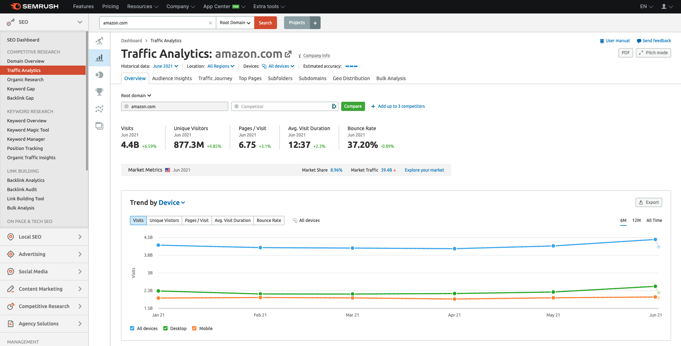Click the scatter graph icon in side rail
Viewport: 681px width, 346px height.
pos(99,109)
